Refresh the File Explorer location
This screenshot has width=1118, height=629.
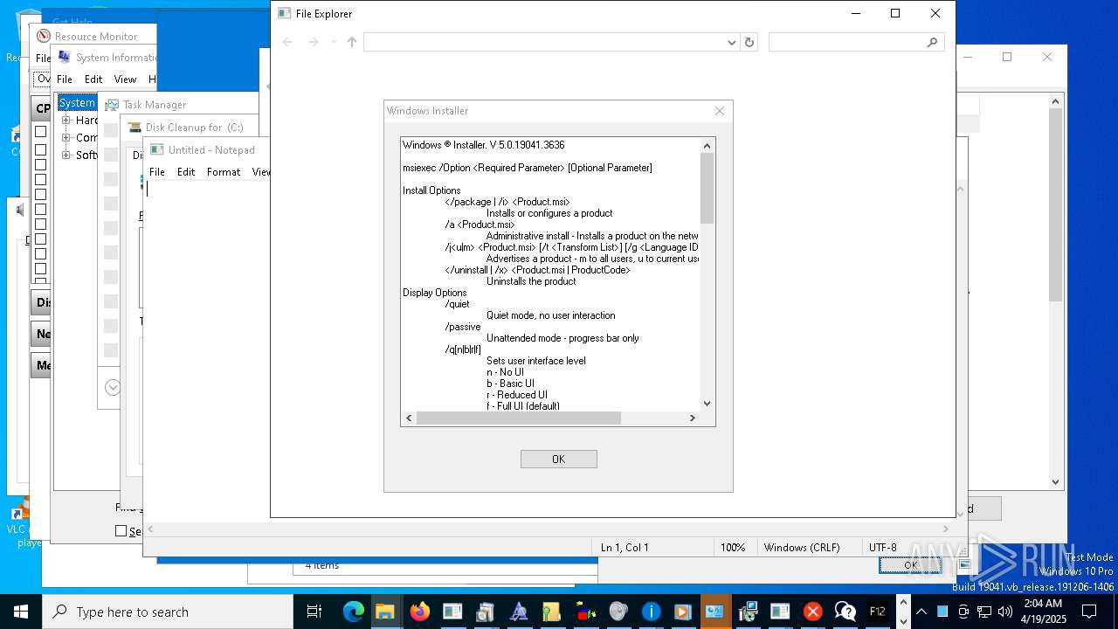(x=749, y=42)
